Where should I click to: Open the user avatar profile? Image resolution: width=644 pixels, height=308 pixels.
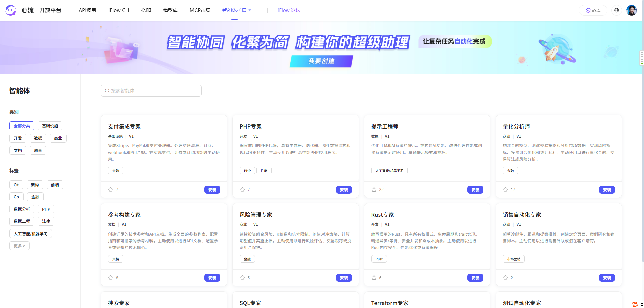click(631, 10)
